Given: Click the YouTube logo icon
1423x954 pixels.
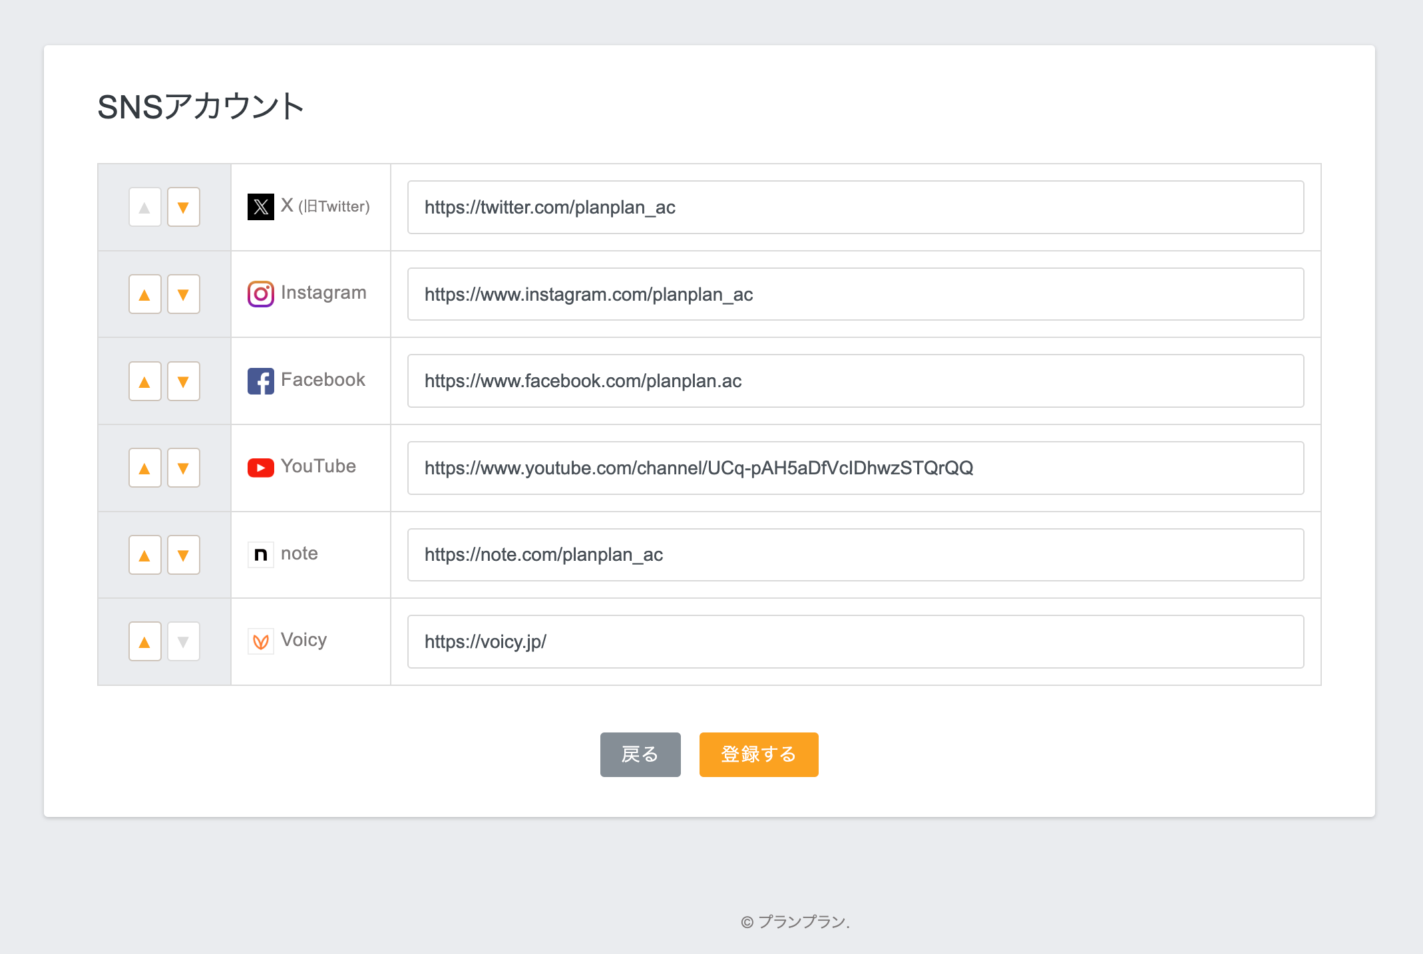Looking at the screenshot, I should tap(260, 468).
